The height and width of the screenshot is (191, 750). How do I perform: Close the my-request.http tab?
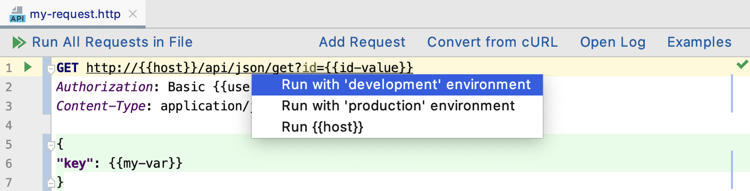133,14
